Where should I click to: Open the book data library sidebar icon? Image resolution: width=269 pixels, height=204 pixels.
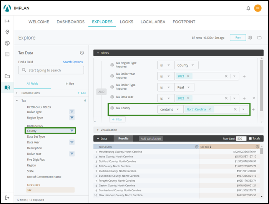pos(7,87)
